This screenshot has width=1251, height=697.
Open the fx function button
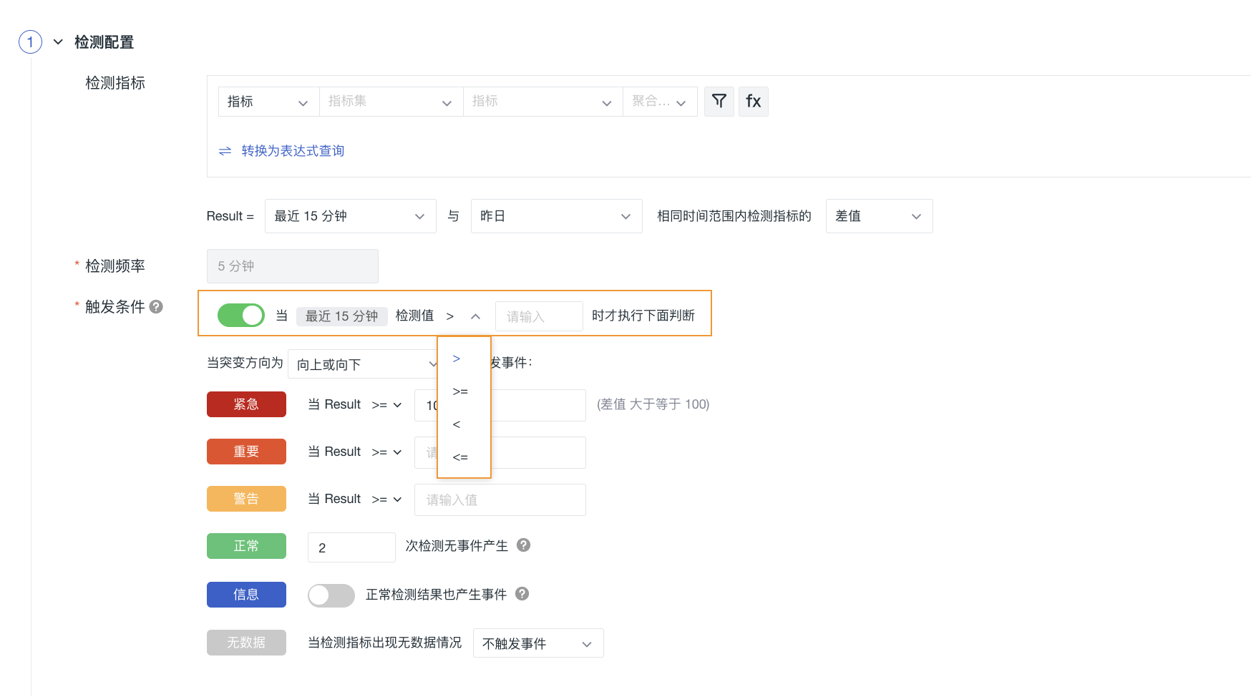753,101
